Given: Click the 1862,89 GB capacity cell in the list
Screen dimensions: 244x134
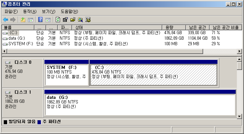Looking at the screenshot, I should pyautogui.click(x=174, y=38).
